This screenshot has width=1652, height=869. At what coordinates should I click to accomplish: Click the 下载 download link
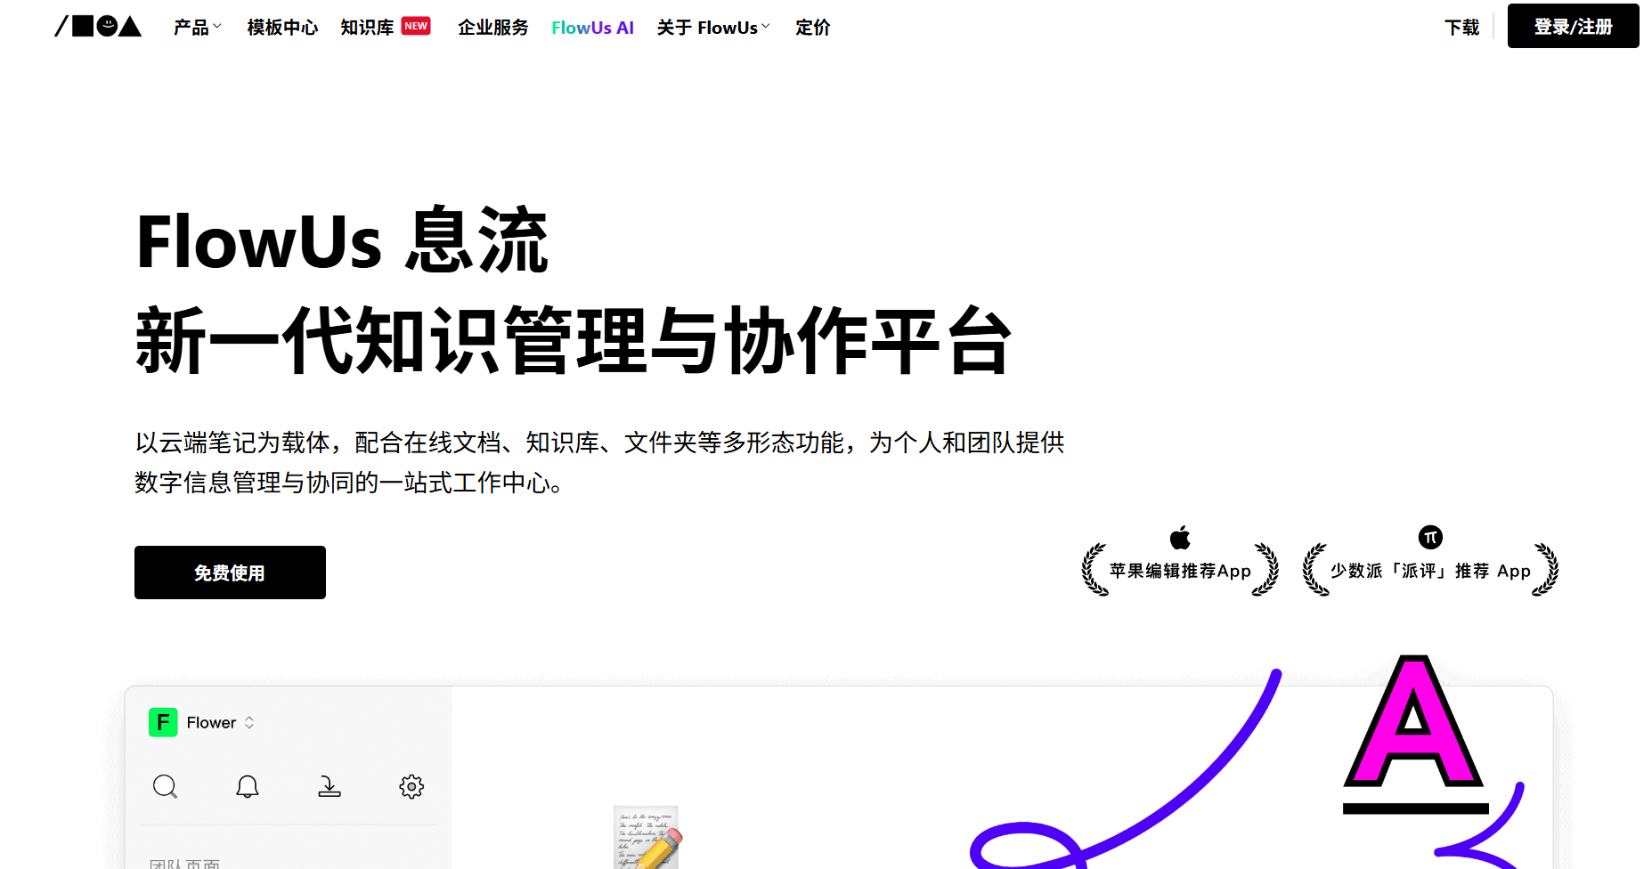(x=1461, y=28)
